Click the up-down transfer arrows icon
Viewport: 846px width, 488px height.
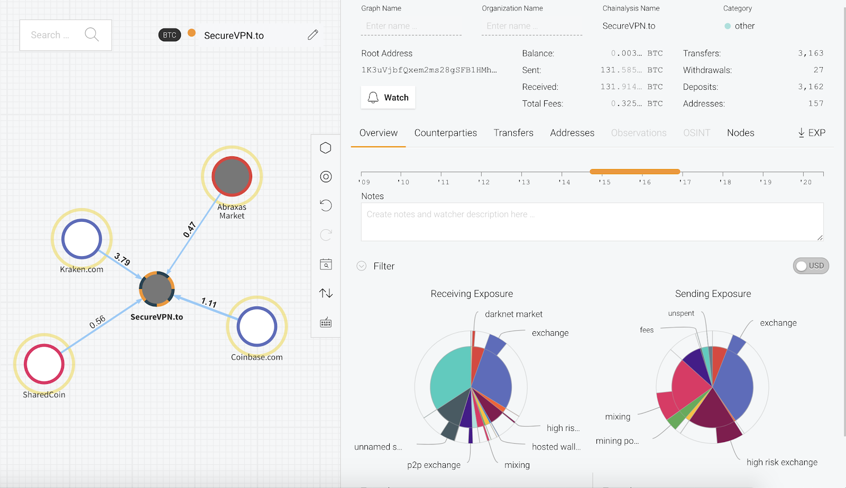click(326, 293)
